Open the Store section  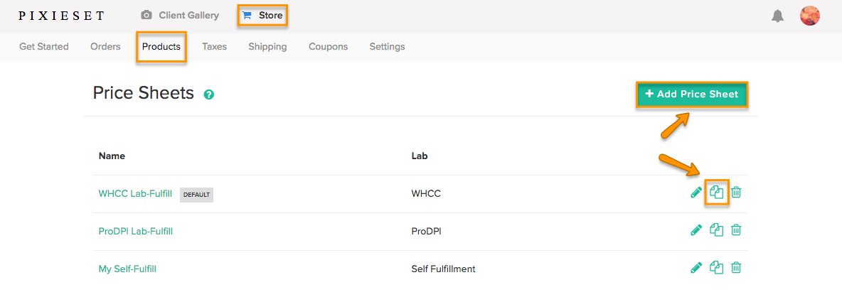262,16
